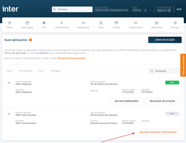186x143 pixels.
Task: Click the top search magnifier icon
Action: click(54, 9)
